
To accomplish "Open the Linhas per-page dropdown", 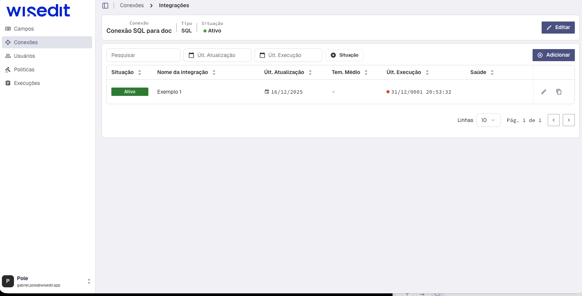I will pyautogui.click(x=488, y=120).
